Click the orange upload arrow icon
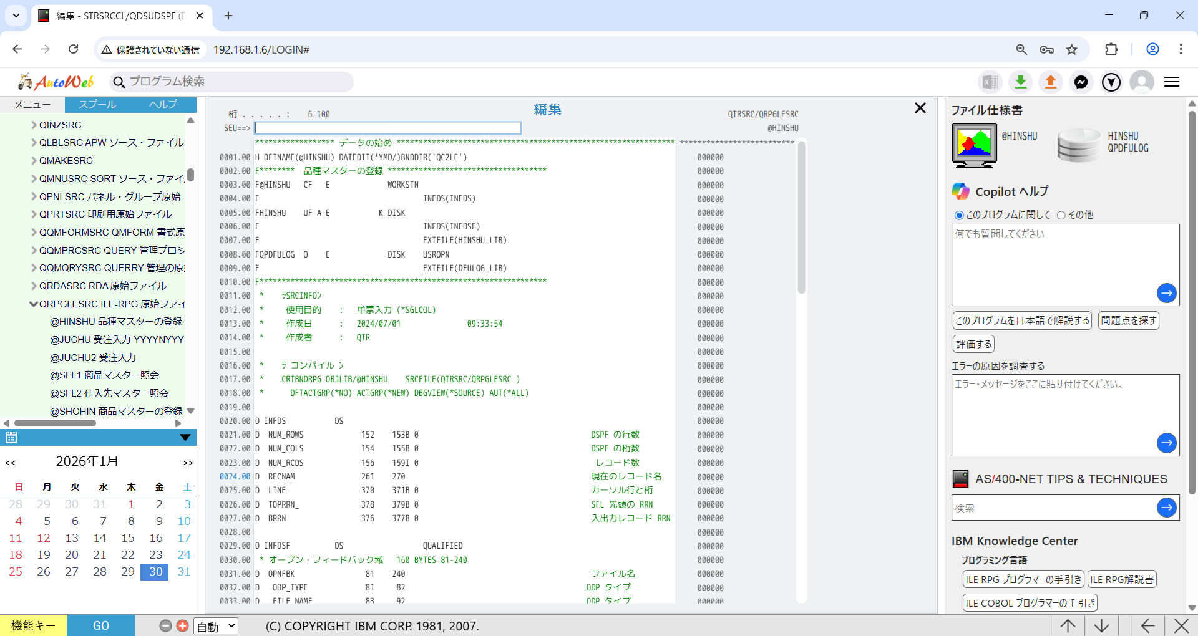Viewport: 1198px width, 636px height. pos(1051,82)
